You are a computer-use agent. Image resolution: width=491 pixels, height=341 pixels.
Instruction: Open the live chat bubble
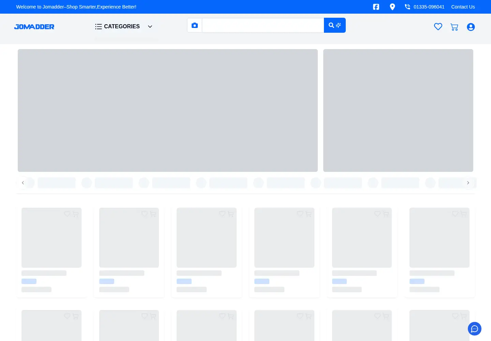coord(475,329)
